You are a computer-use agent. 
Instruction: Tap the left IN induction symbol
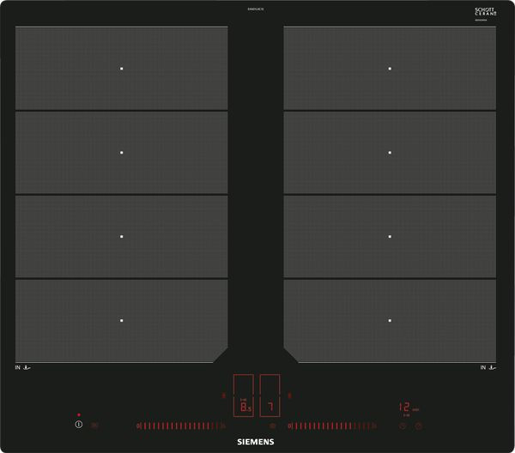pyautogui.click(x=23, y=368)
